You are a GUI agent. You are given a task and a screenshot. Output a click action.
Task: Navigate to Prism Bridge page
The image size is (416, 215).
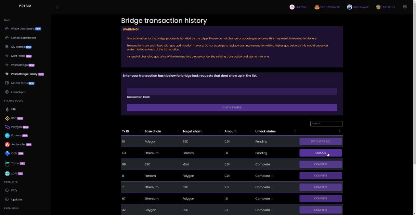19,65
